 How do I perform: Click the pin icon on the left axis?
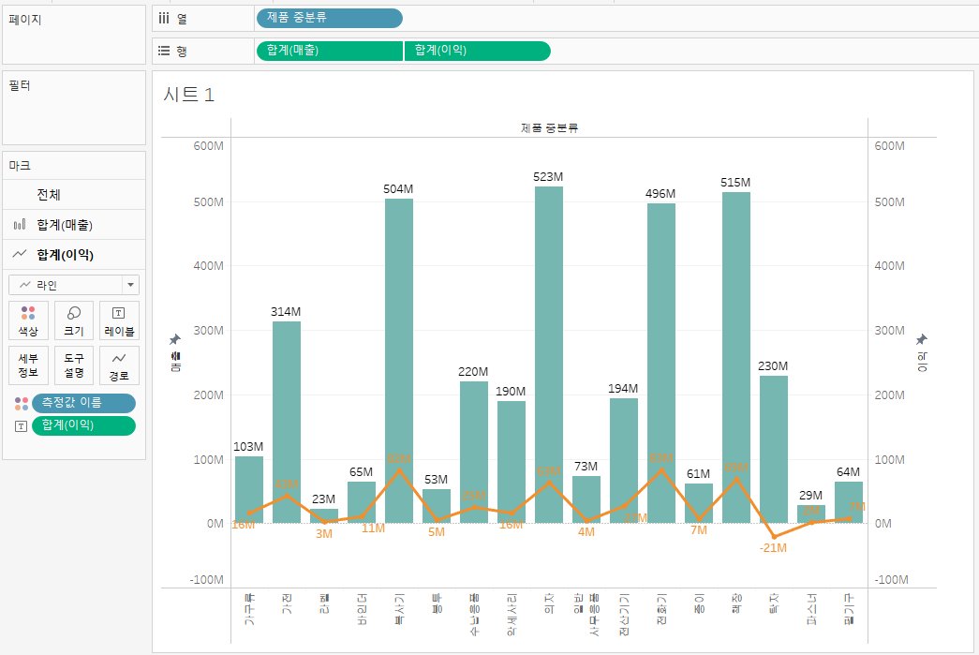(175, 339)
